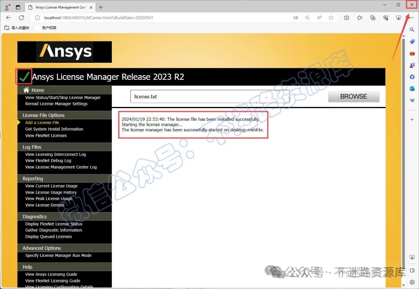The width and height of the screenshot is (419, 289).
Task: Open the tab actions menu icon
Action: point(18,7)
